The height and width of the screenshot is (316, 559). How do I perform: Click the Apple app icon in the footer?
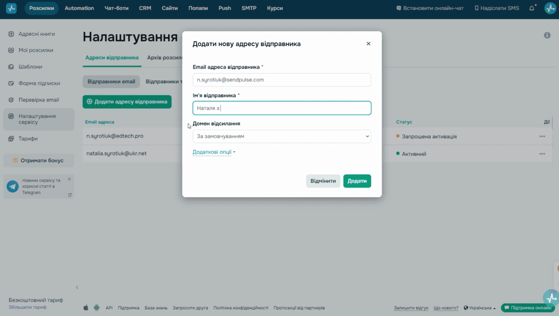(x=86, y=308)
